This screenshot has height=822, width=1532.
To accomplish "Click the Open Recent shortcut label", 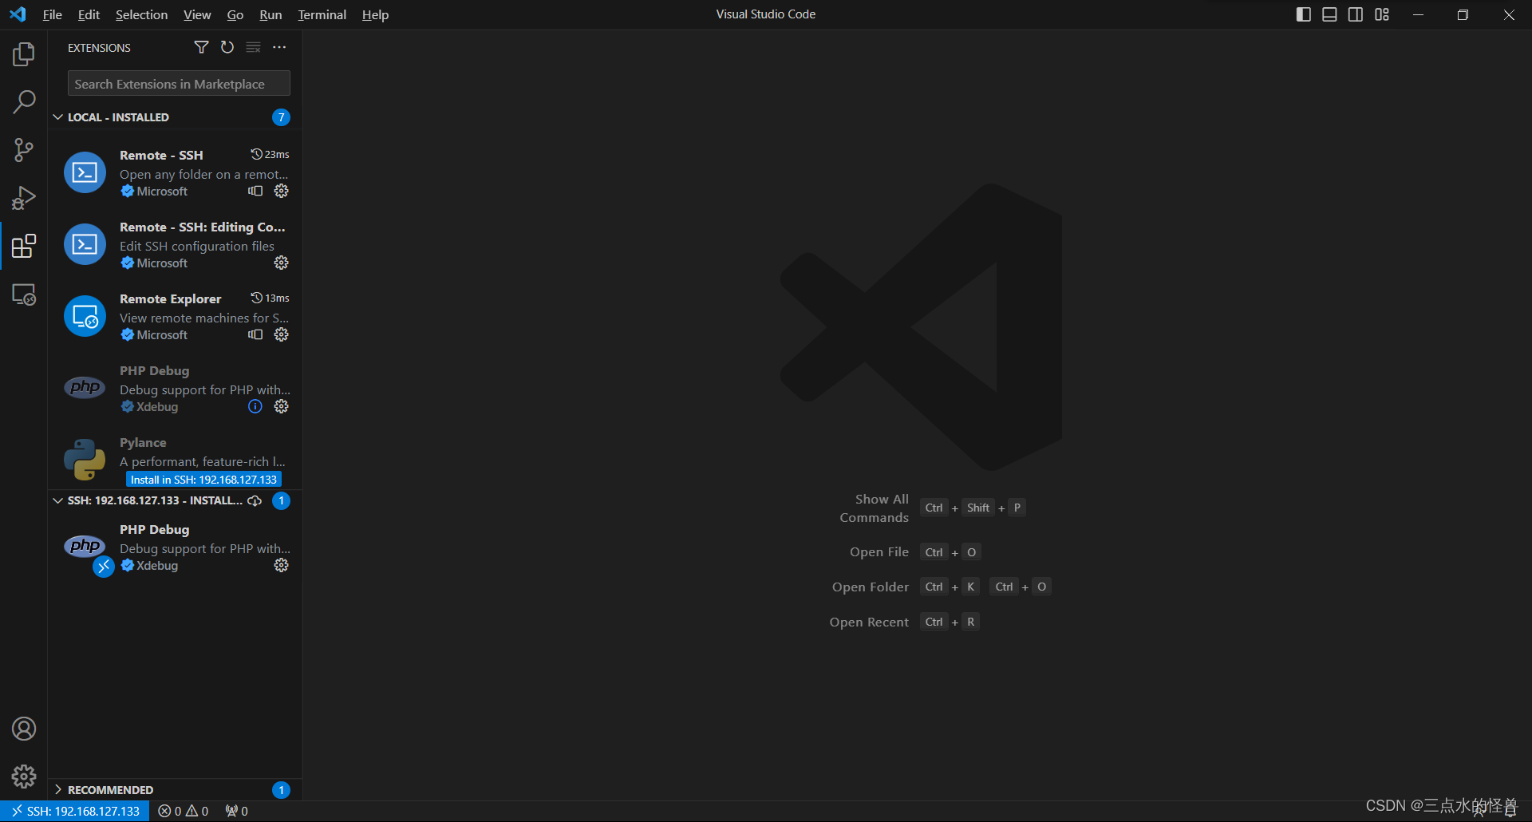I will pyautogui.click(x=869, y=622).
